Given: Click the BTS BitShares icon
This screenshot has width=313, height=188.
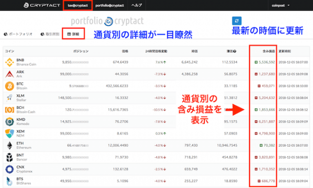Looking at the screenshot, I should point(9,181).
